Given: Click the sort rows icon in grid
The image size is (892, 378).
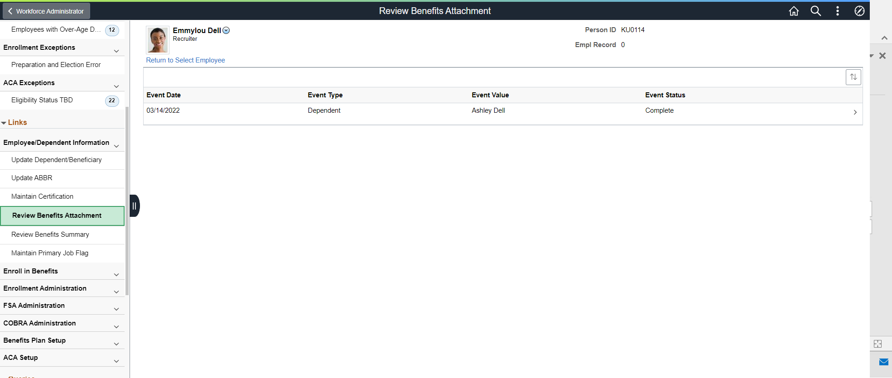Looking at the screenshot, I should [853, 77].
